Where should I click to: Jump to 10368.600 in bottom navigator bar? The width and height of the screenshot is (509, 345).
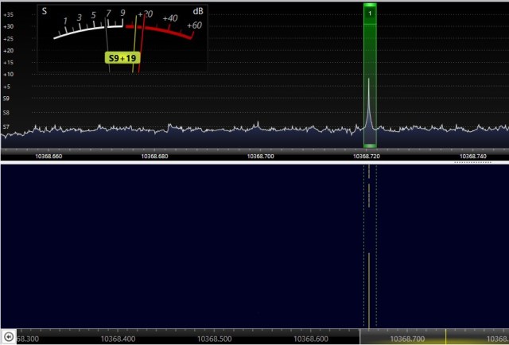click(x=311, y=339)
